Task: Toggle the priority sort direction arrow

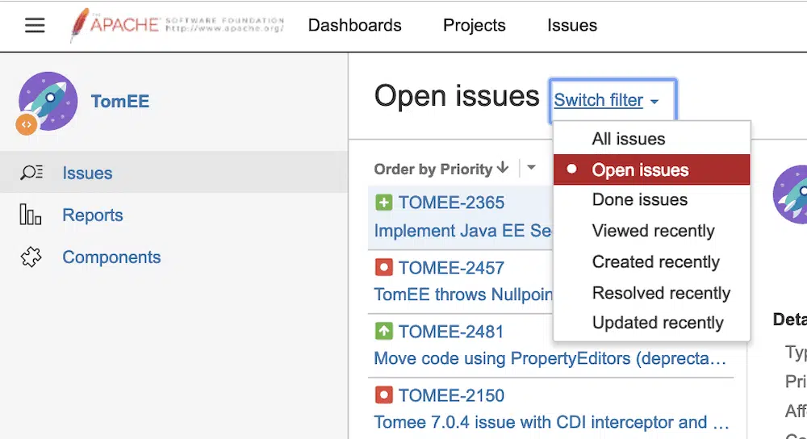Action: [x=503, y=168]
